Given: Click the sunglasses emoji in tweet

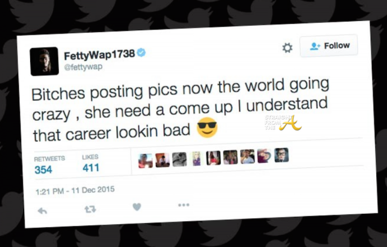Looking at the screenshot, I should (207, 127).
